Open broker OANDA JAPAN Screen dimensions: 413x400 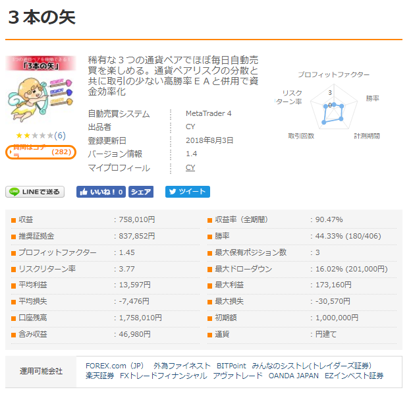[293, 376]
